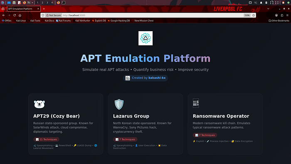Open the Kali Tools bookmark
This screenshot has width=291, height=164.
click(x=34, y=21)
